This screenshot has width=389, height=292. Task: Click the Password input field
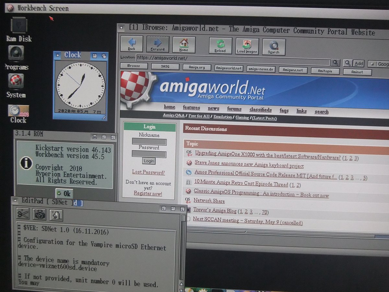pos(149,154)
